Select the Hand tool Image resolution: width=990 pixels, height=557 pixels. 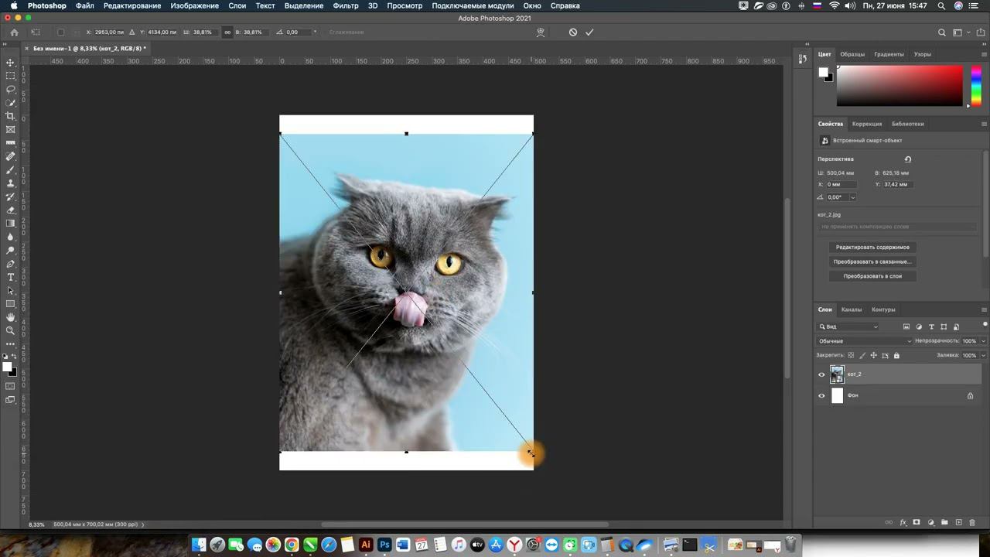pos(10,317)
